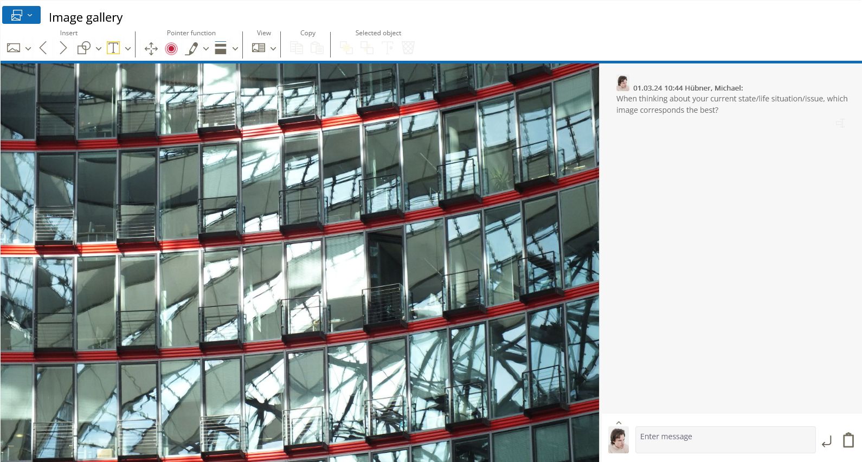Expand the View layout dropdown arrow
This screenshot has height=462, width=862.
click(273, 49)
